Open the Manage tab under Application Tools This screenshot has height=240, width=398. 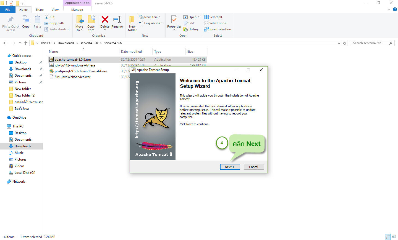77,9
